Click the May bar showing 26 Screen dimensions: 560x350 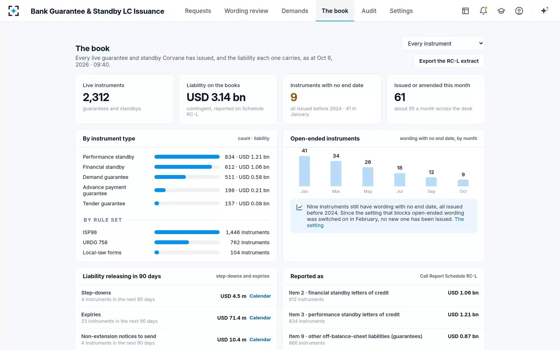pos(368,177)
